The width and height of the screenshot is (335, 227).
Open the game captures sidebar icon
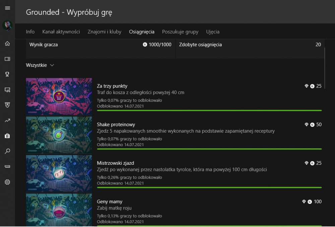(x=7, y=90)
